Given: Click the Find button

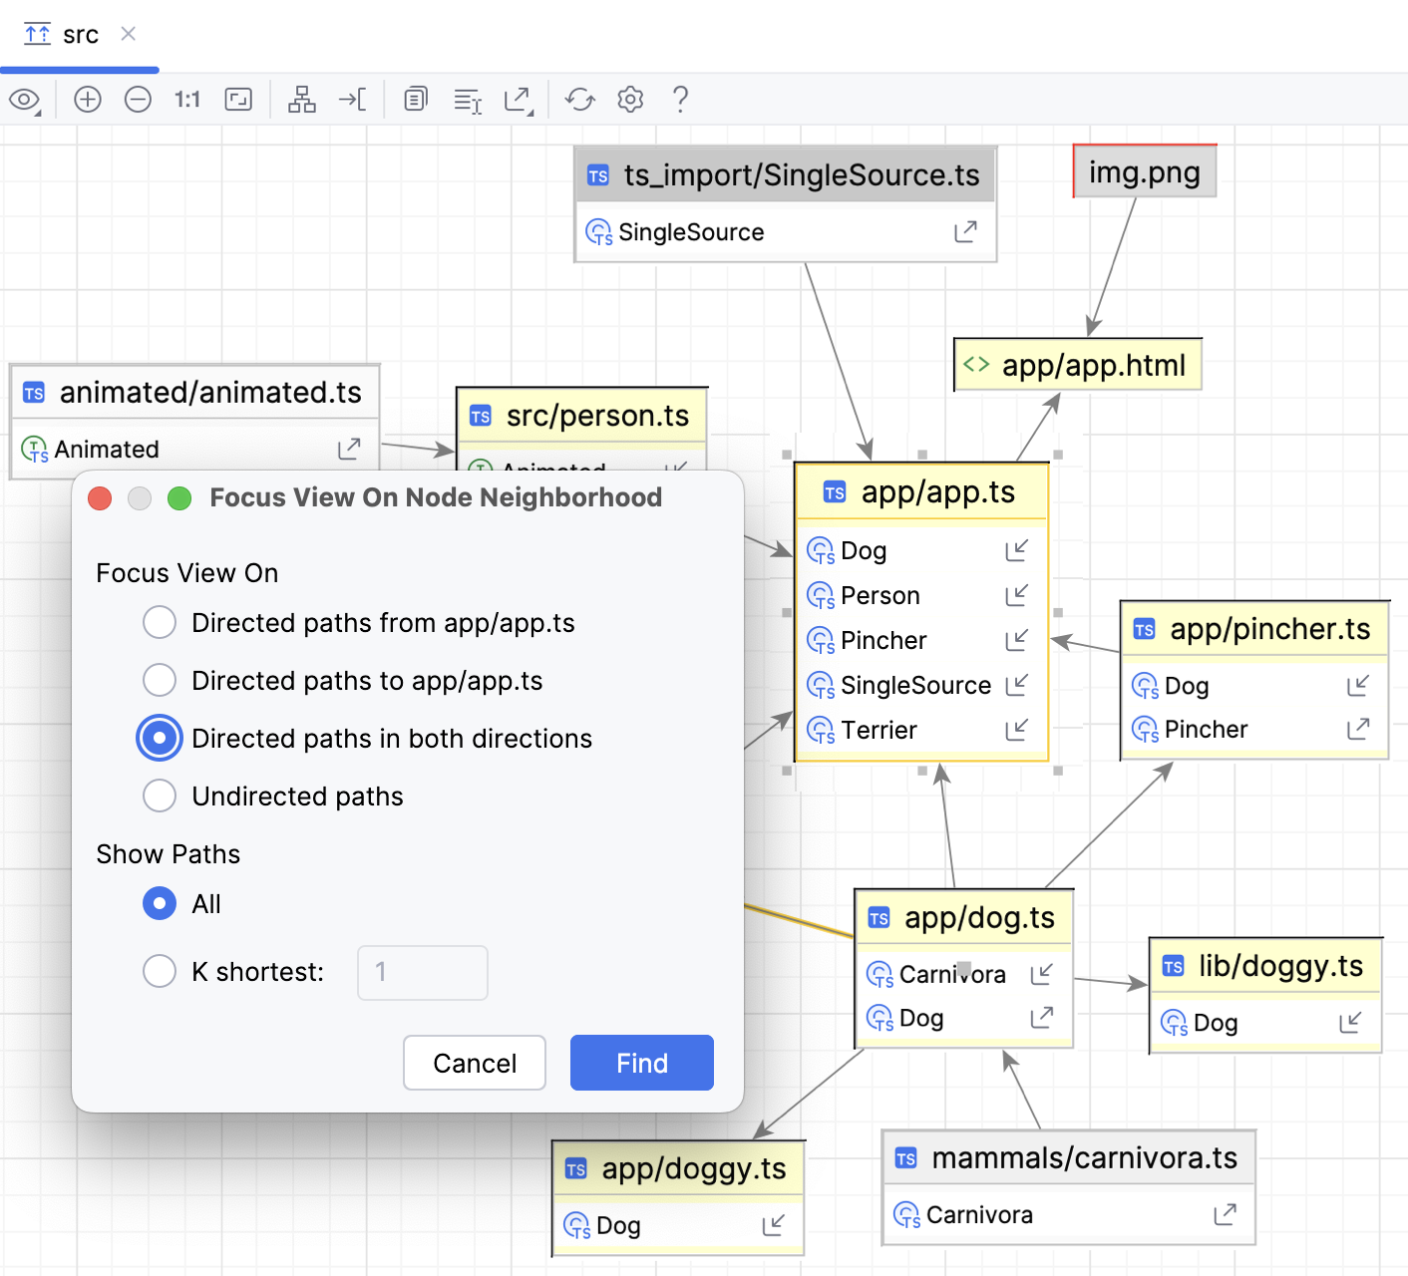Looking at the screenshot, I should point(642,1063).
